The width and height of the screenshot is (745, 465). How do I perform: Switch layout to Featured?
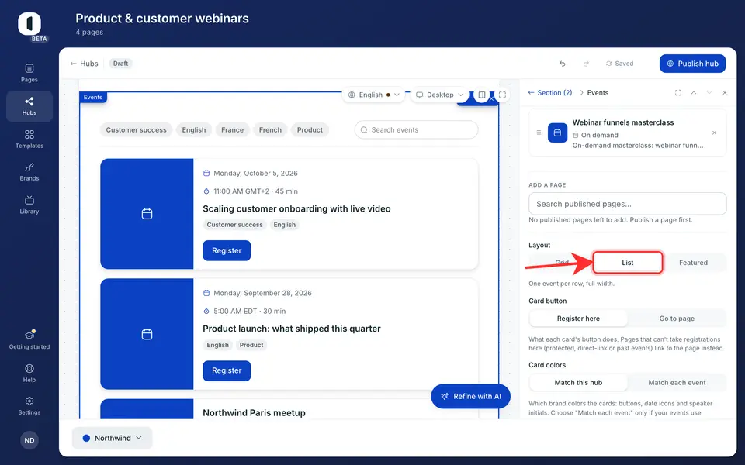[693, 263]
